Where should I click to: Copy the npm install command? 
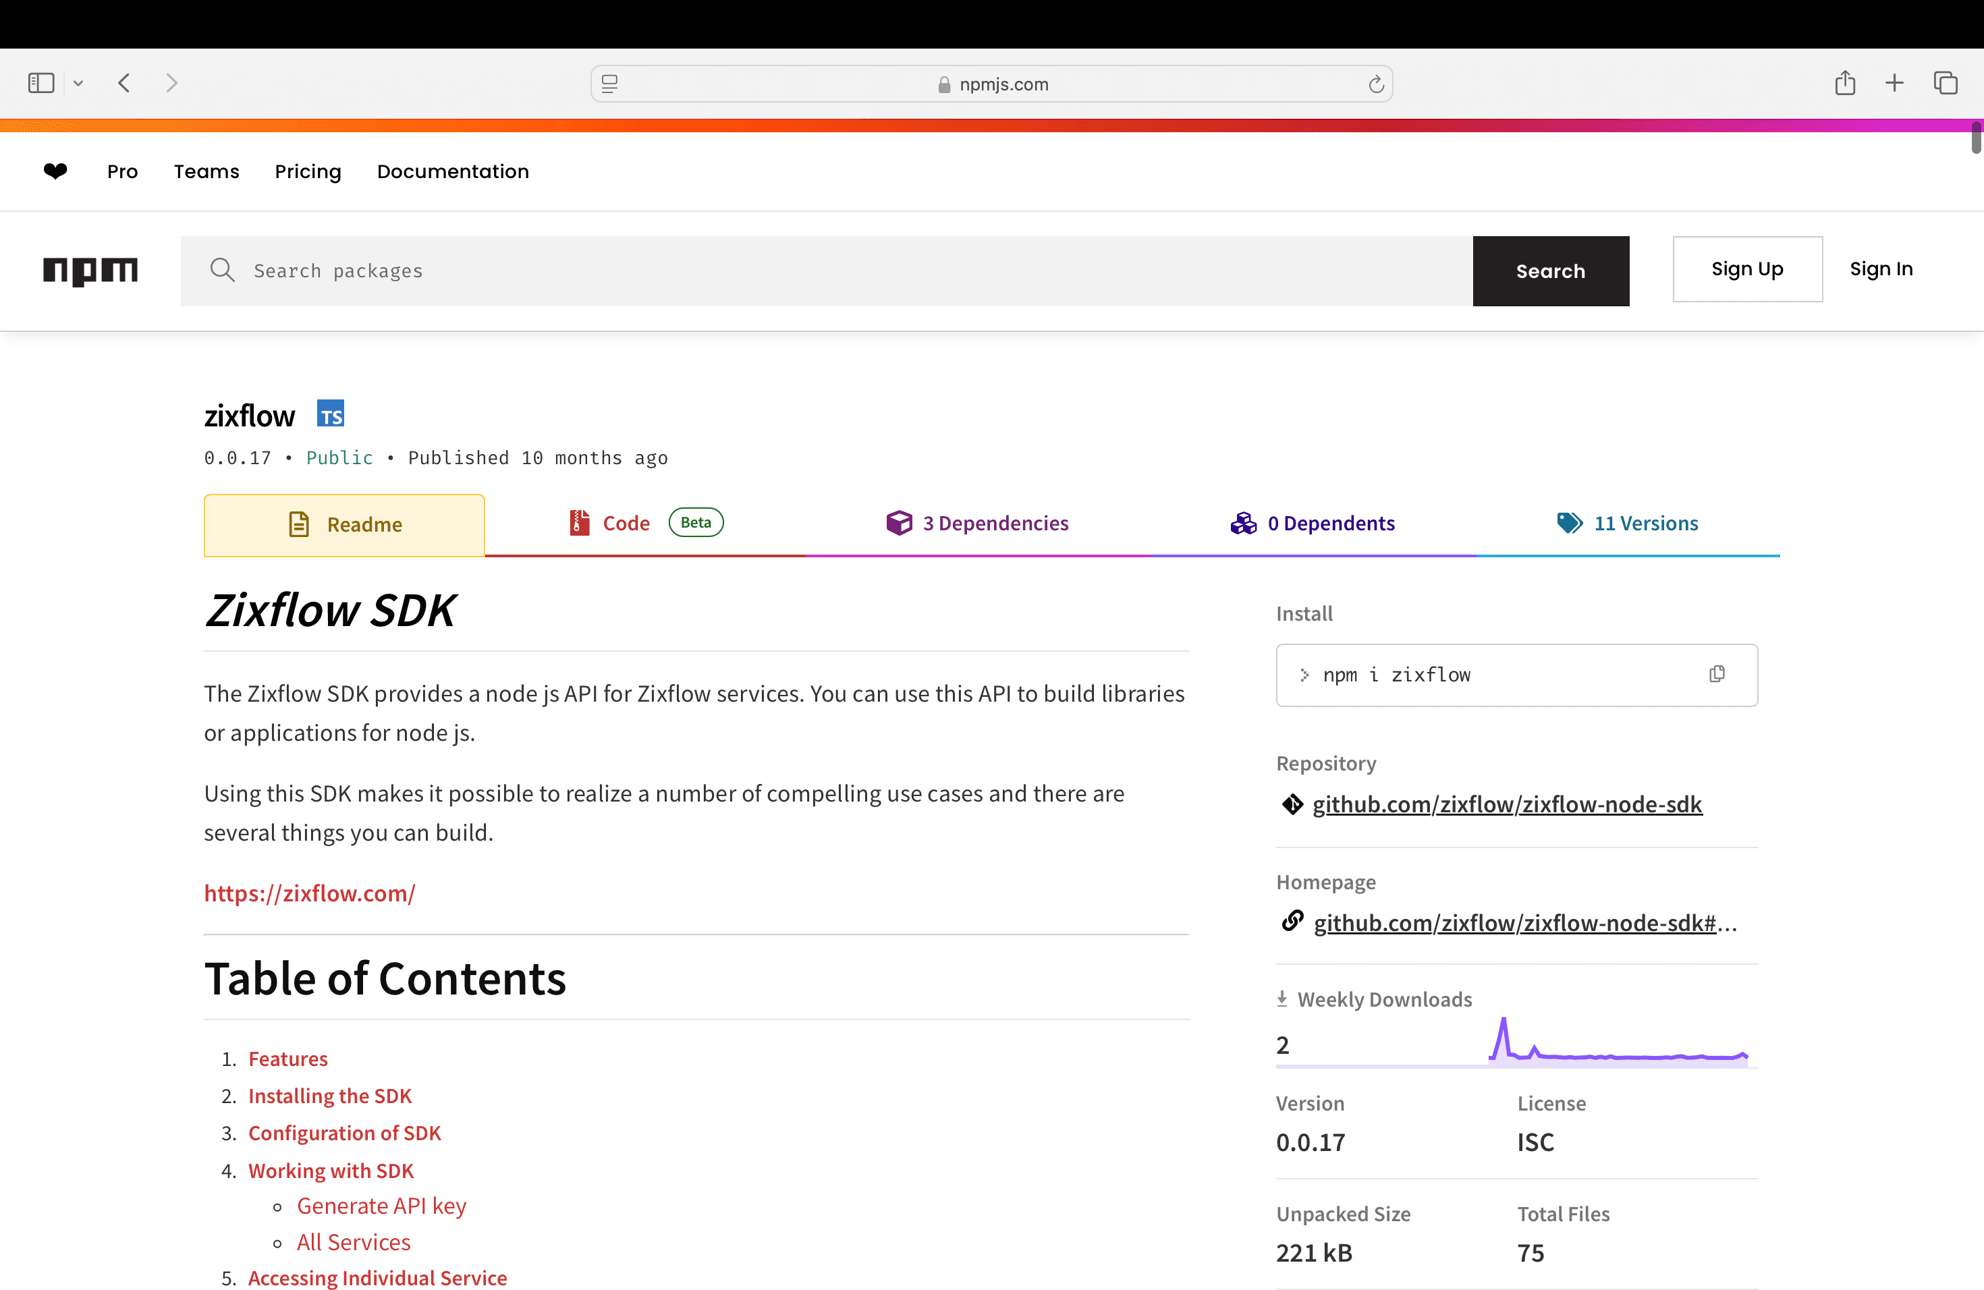(x=1716, y=673)
